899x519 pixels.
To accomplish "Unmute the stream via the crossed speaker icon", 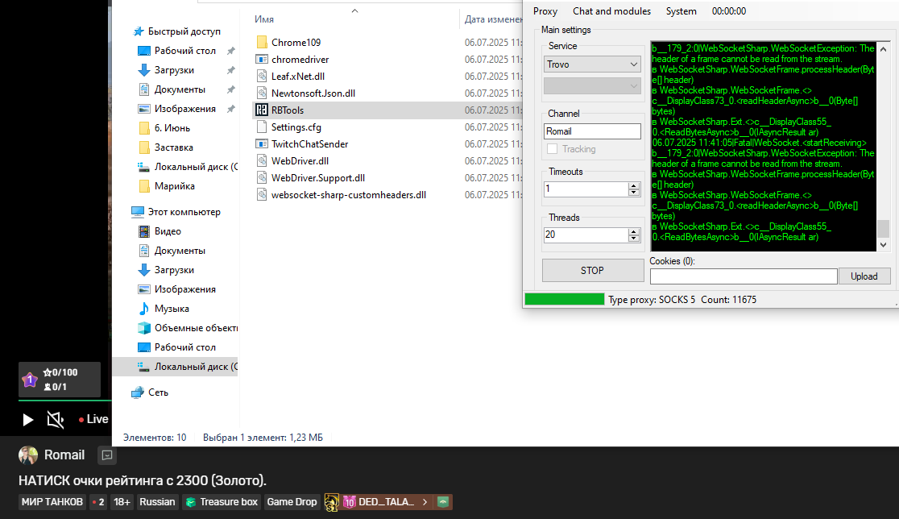I will 55,419.
